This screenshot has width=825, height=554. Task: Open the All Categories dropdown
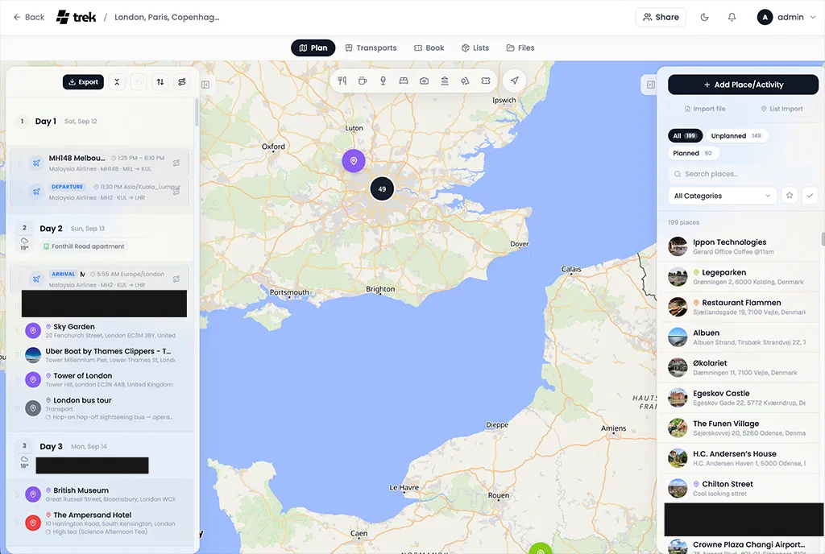722,196
